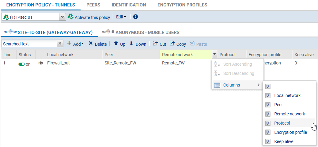Click the eye icon in the Firewall_out row
Image resolution: width=318 pixels, height=147 pixels.
(x=40, y=63)
